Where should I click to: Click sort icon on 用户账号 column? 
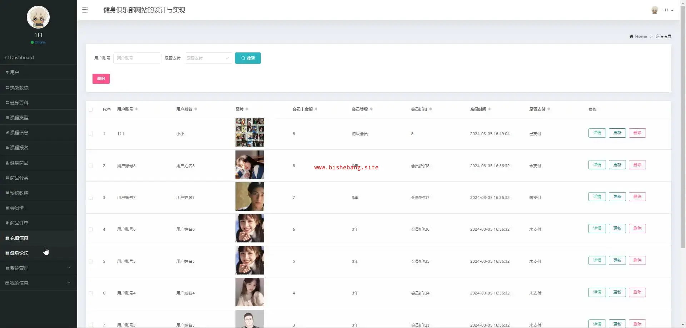click(136, 109)
